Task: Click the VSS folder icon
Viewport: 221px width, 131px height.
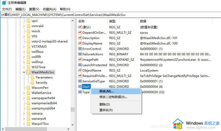Action: pos(28,36)
